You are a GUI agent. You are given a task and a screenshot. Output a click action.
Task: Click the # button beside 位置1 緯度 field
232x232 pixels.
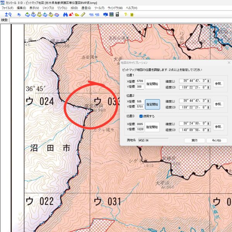point(208,81)
